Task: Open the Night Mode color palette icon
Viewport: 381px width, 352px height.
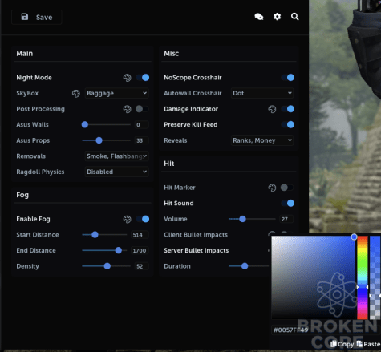Action: [128, 78]
